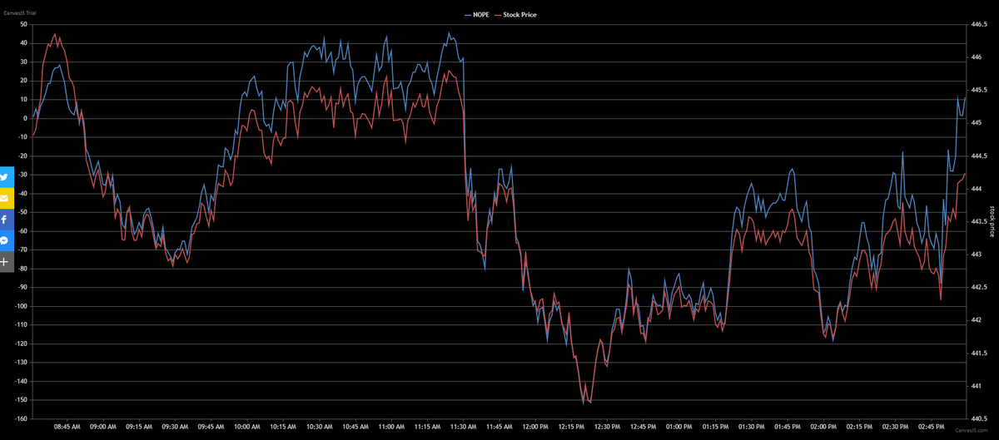Toggle the Stock Price series in legend
Image resolution: width=999 pixels, height=440 pixels.
pos(520,15)
